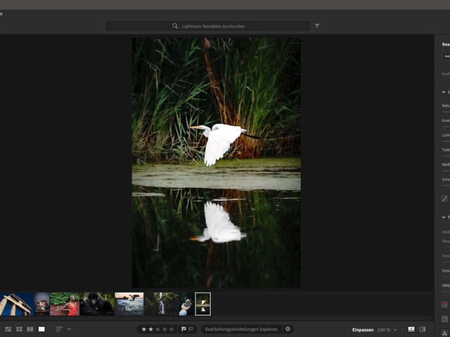The image size is (450, 337).
Task: Click the Lightroom-Teamfotos durchsuchen search field
Action: (208, 26)
